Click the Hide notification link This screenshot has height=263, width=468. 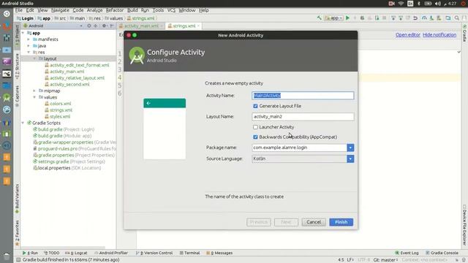[439, 35]
